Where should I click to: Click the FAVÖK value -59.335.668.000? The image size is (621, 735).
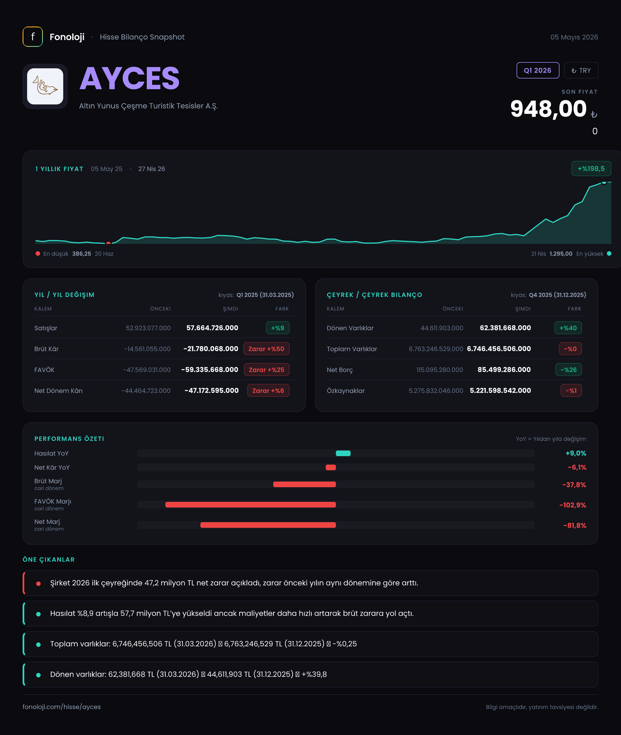(x=210, y=369)
